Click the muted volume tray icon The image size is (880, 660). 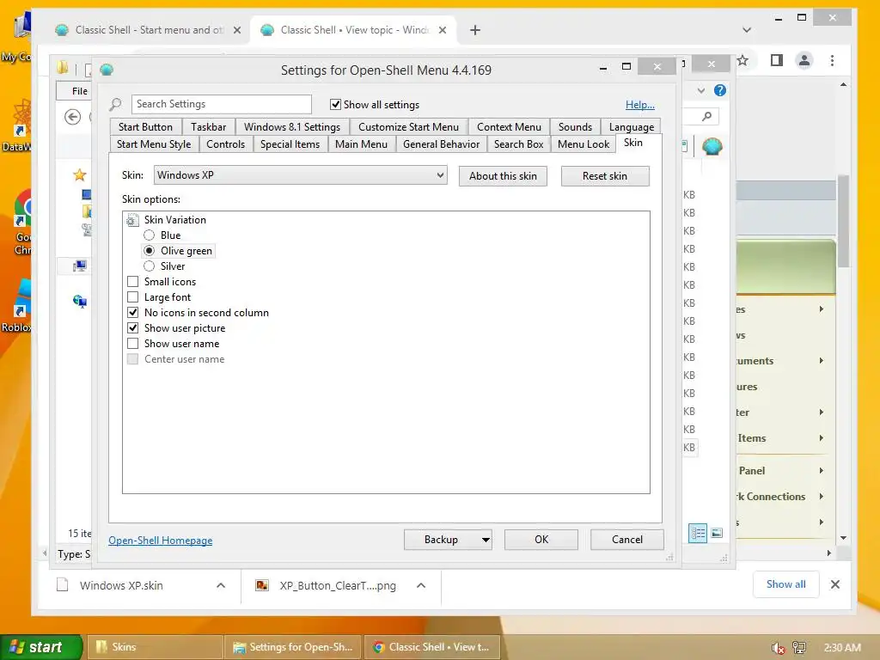[778, 648]
